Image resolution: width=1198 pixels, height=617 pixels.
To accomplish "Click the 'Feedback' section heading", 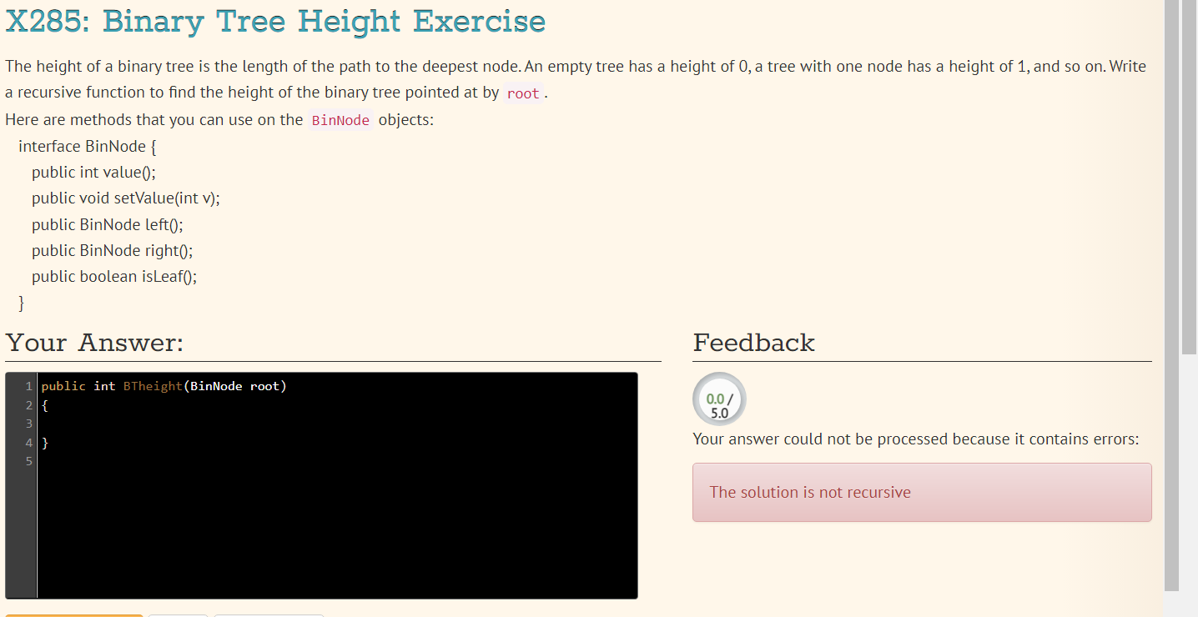I will tap(753, 343).
